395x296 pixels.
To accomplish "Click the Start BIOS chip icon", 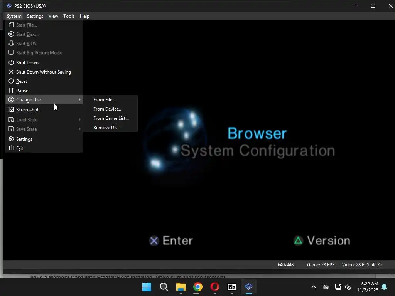I will click(11, 43).
